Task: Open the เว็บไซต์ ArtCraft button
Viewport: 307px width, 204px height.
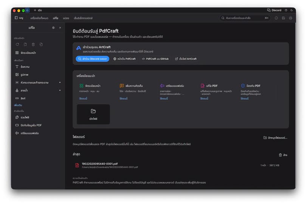Action: (x=186, y=59)
